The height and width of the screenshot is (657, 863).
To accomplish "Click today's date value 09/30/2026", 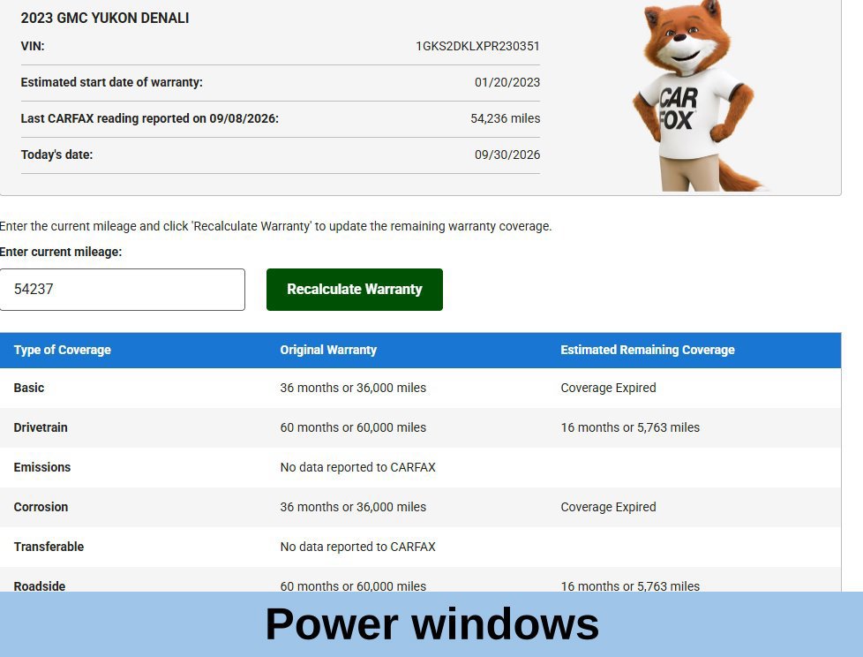I will click(507, 155).
